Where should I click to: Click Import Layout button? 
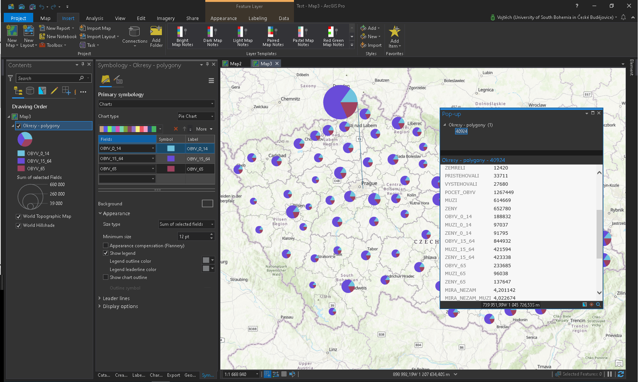[x=99, y=37]
